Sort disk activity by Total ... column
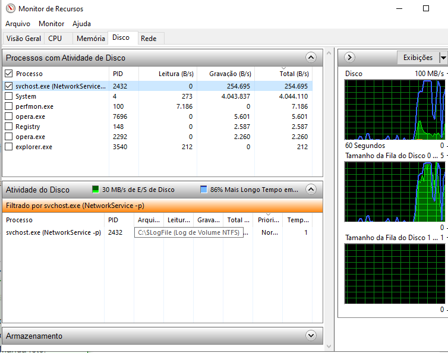Image resolution: width=448 pixels, height=353 pixels. pos(238,220)
